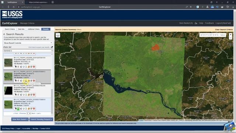
Task: Reload the page in the browser
Action: click(14, 7)
